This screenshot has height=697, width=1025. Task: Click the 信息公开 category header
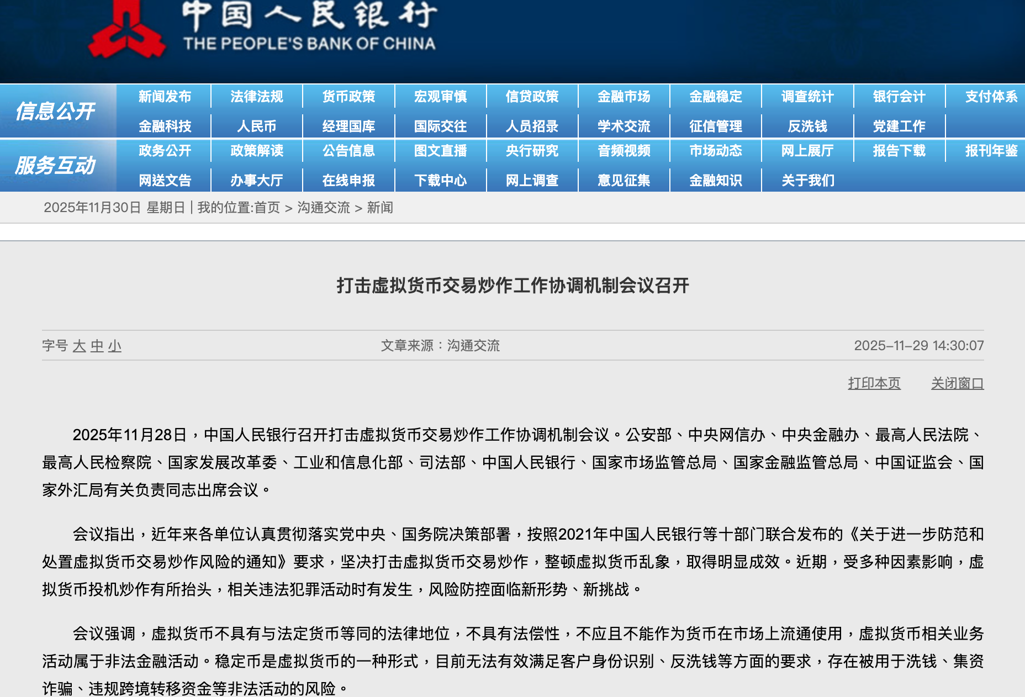pyautogui.click(x=56, y=111)
